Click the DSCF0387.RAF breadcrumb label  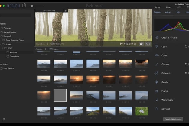tap(57, 44)
